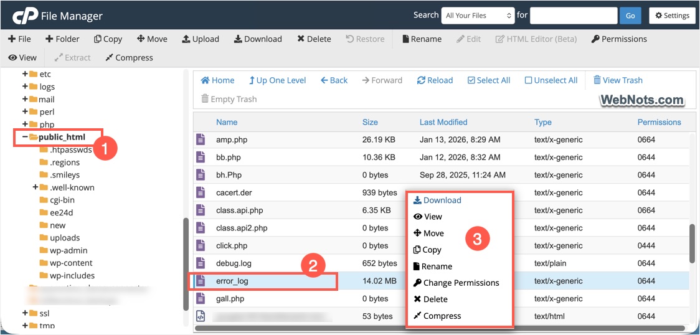700x335 pixels.
Task: Expand the perl folder node
Action: coord(25,111)
